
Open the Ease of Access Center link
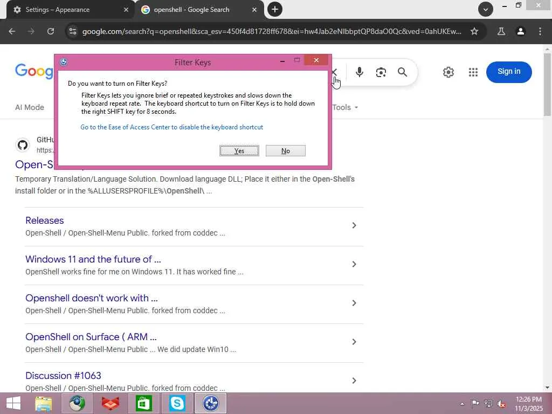tap(172, 127)
